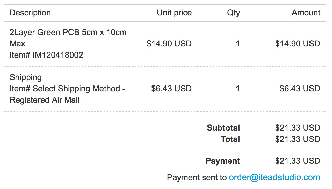Click the Total value $21.33 USD
The height and width of the screenshot is (189, 332).
coord(298,139)
